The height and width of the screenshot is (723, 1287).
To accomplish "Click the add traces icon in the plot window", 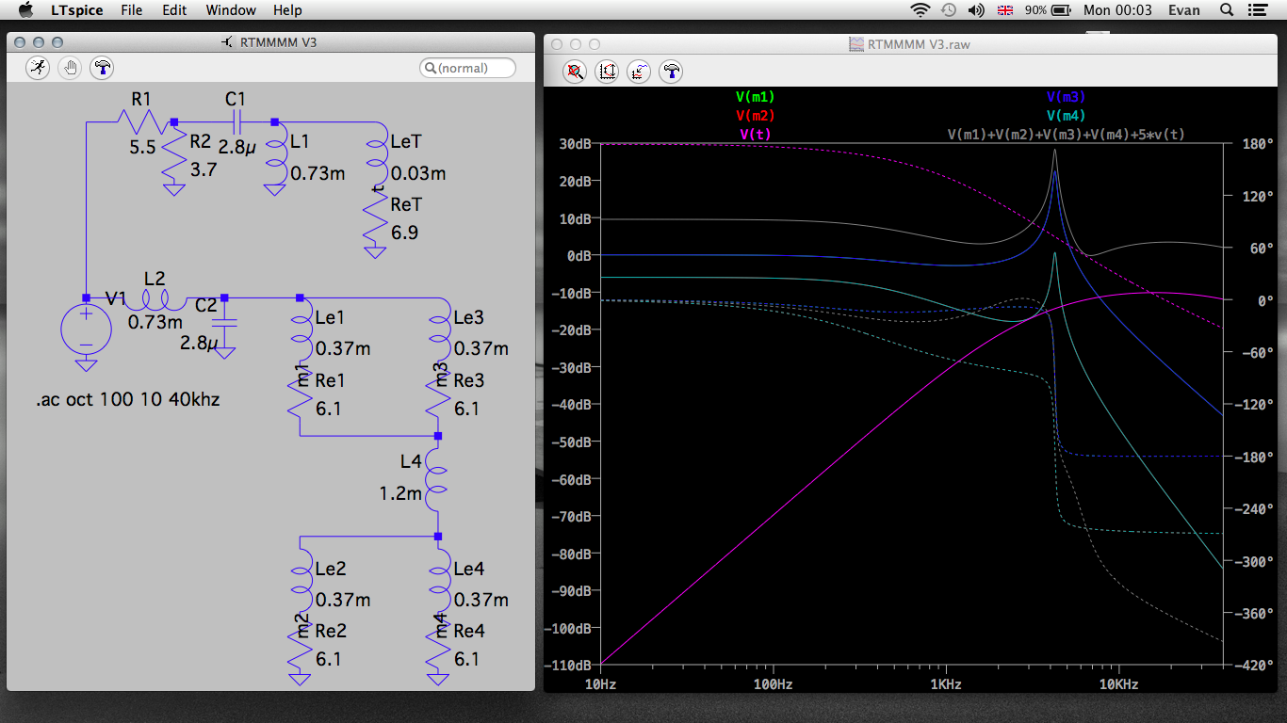I will [639, 72].
